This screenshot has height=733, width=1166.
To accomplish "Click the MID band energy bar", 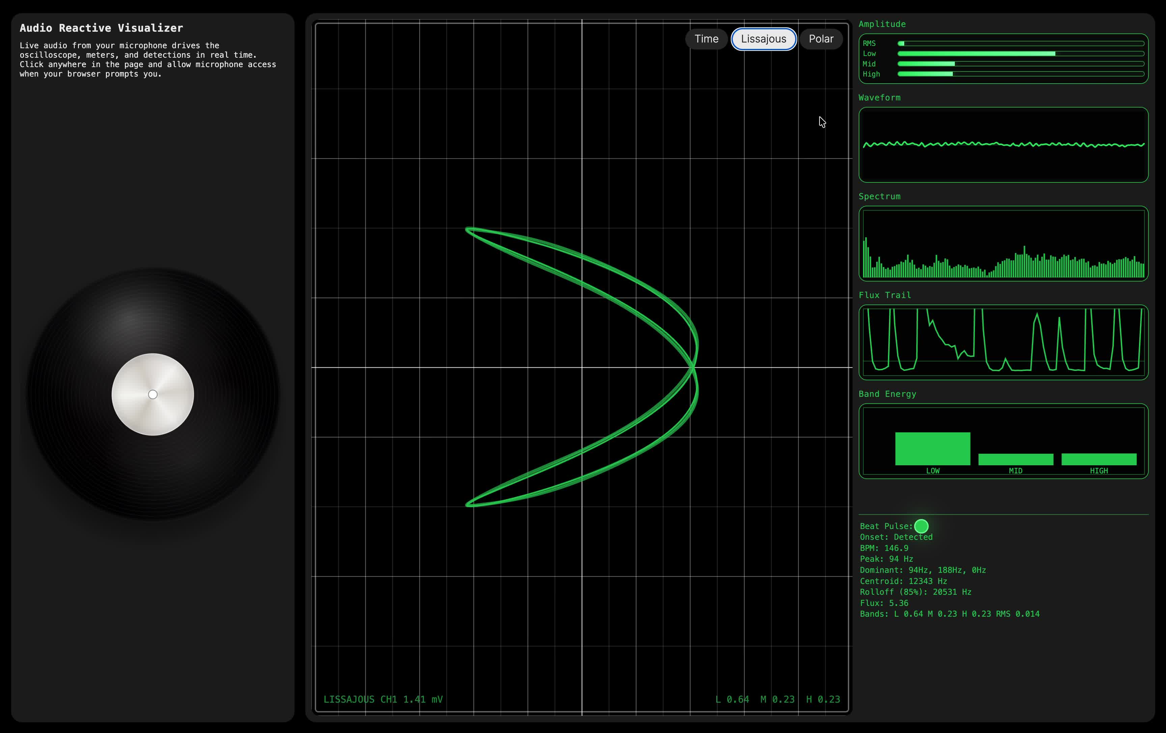I will pos(1016,459).
